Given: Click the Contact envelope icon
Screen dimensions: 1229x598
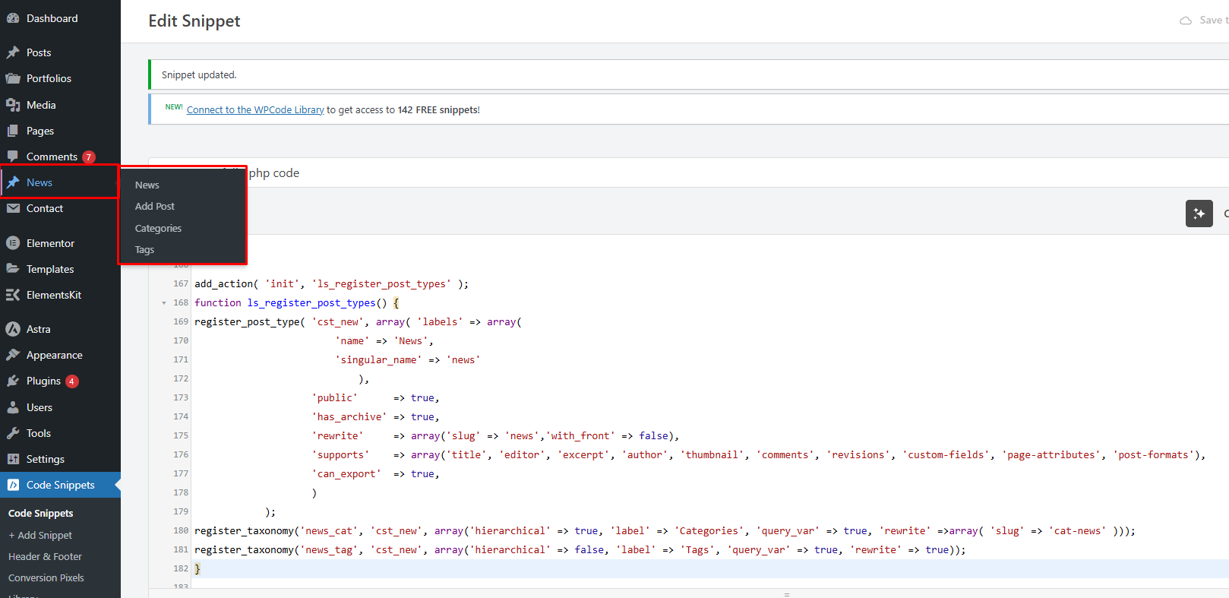Looking at the screenshot, I should (13, 208).
